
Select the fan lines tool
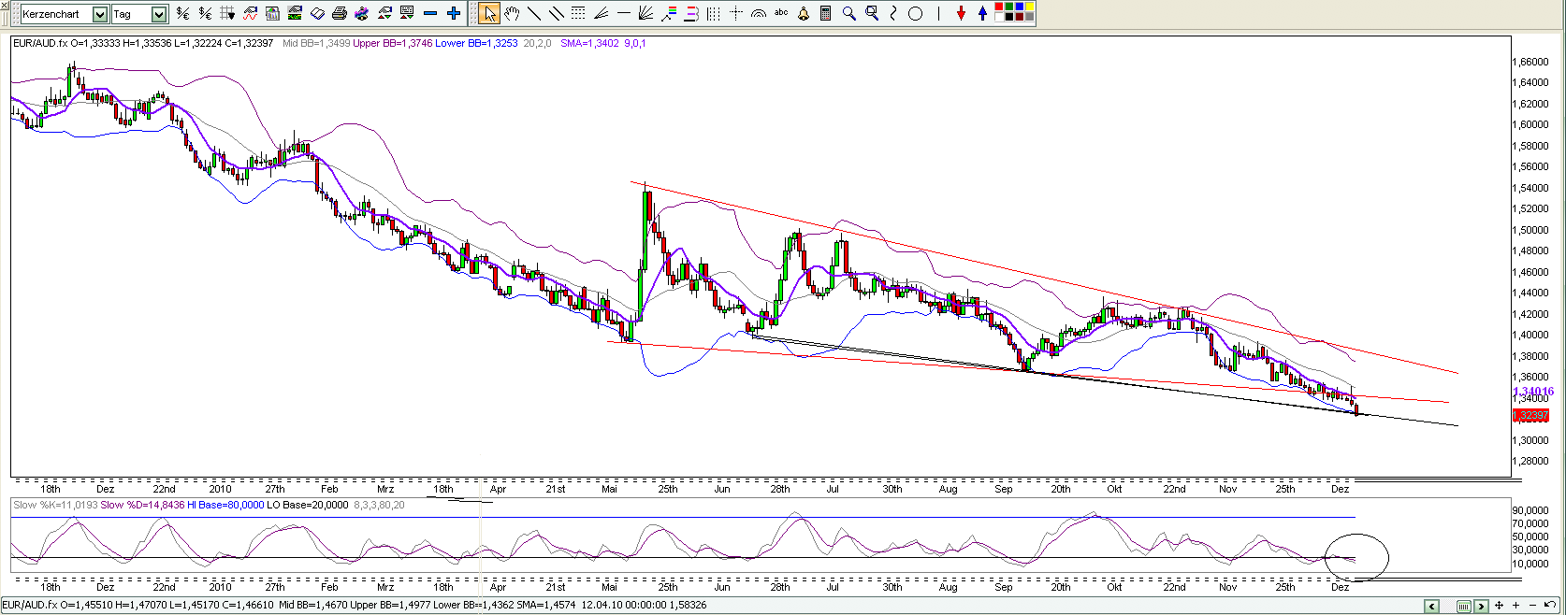[x=645, y=13]
